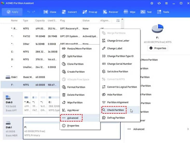Click the Resize/Move Partition arrows icon
The width and height of the screenshot is (190, 143).
(64, 49)
